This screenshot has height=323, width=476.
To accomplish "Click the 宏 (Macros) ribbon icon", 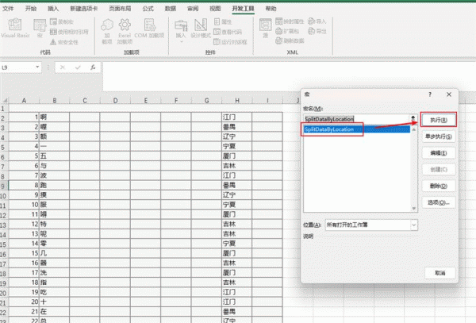I will point(41,30).
